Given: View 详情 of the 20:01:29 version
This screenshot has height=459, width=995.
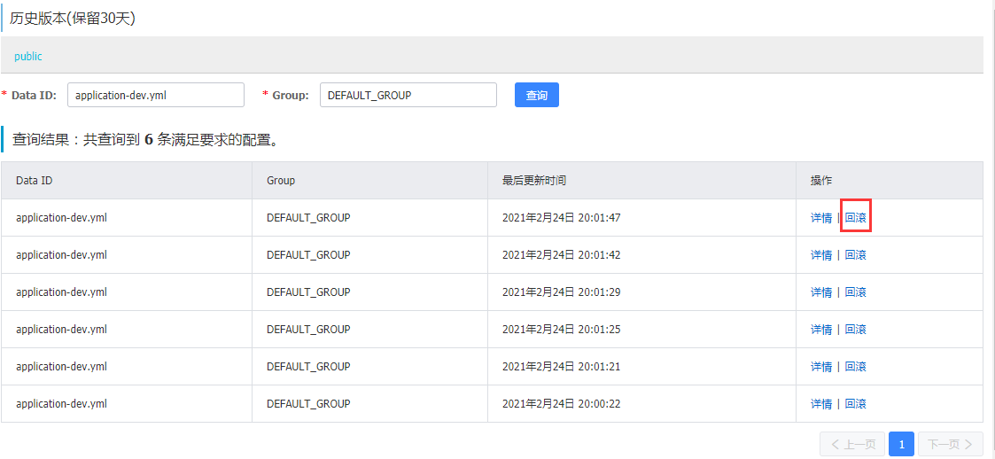Looking at the screenshot, I should coord(821,292).
